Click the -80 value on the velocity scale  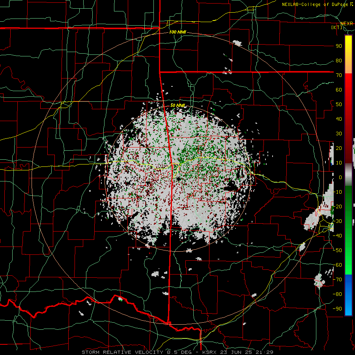tap(337, 294)
